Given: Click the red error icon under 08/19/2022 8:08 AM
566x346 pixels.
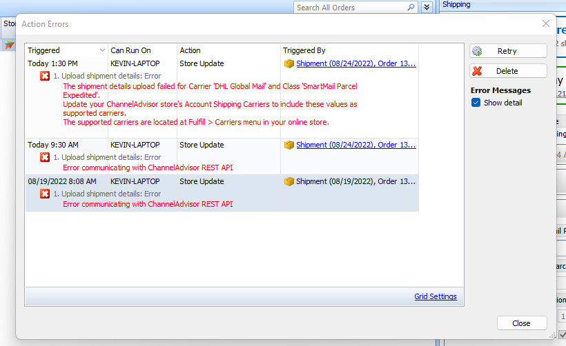Looking at the screenshot, I should pos(45,194).
